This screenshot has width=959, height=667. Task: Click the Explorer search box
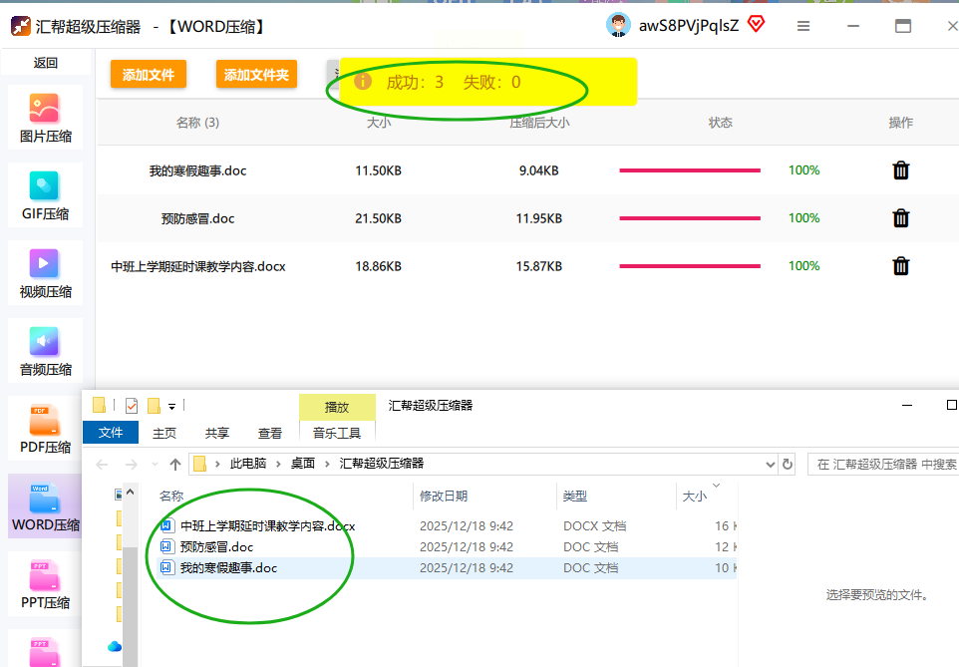pos(885,465)
